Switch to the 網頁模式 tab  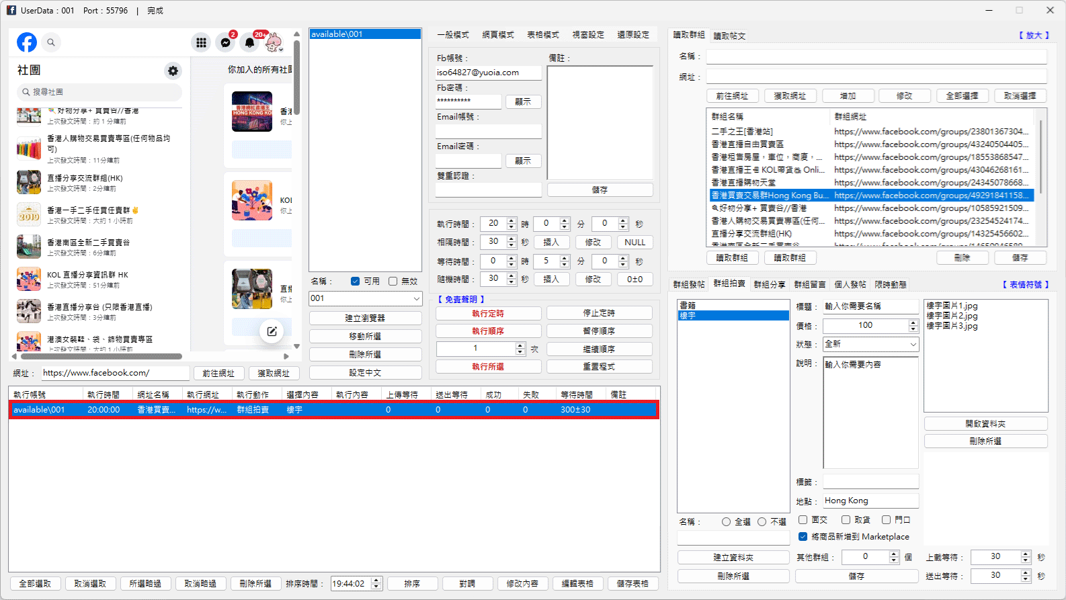coord(498,35)
